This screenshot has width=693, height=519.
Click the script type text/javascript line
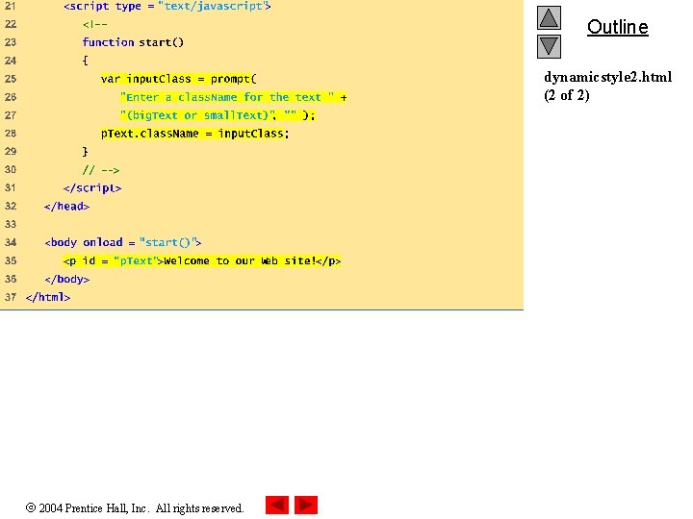167,6
